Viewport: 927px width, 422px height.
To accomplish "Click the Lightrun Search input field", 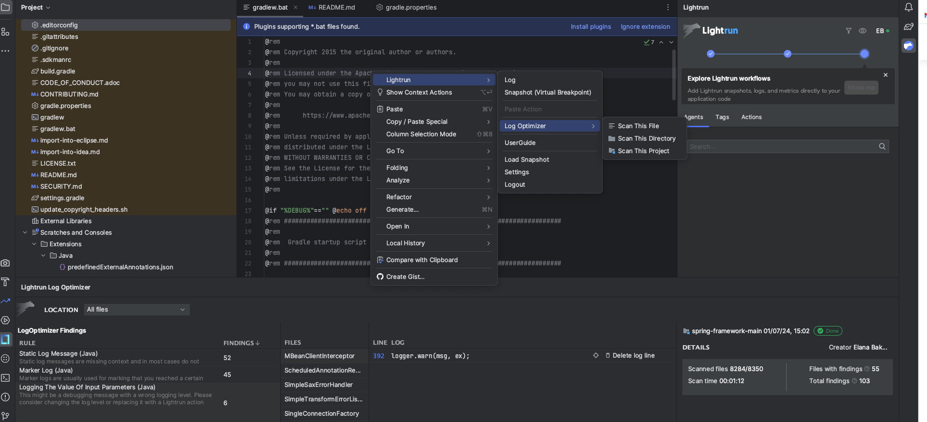I will coord(781,146).
